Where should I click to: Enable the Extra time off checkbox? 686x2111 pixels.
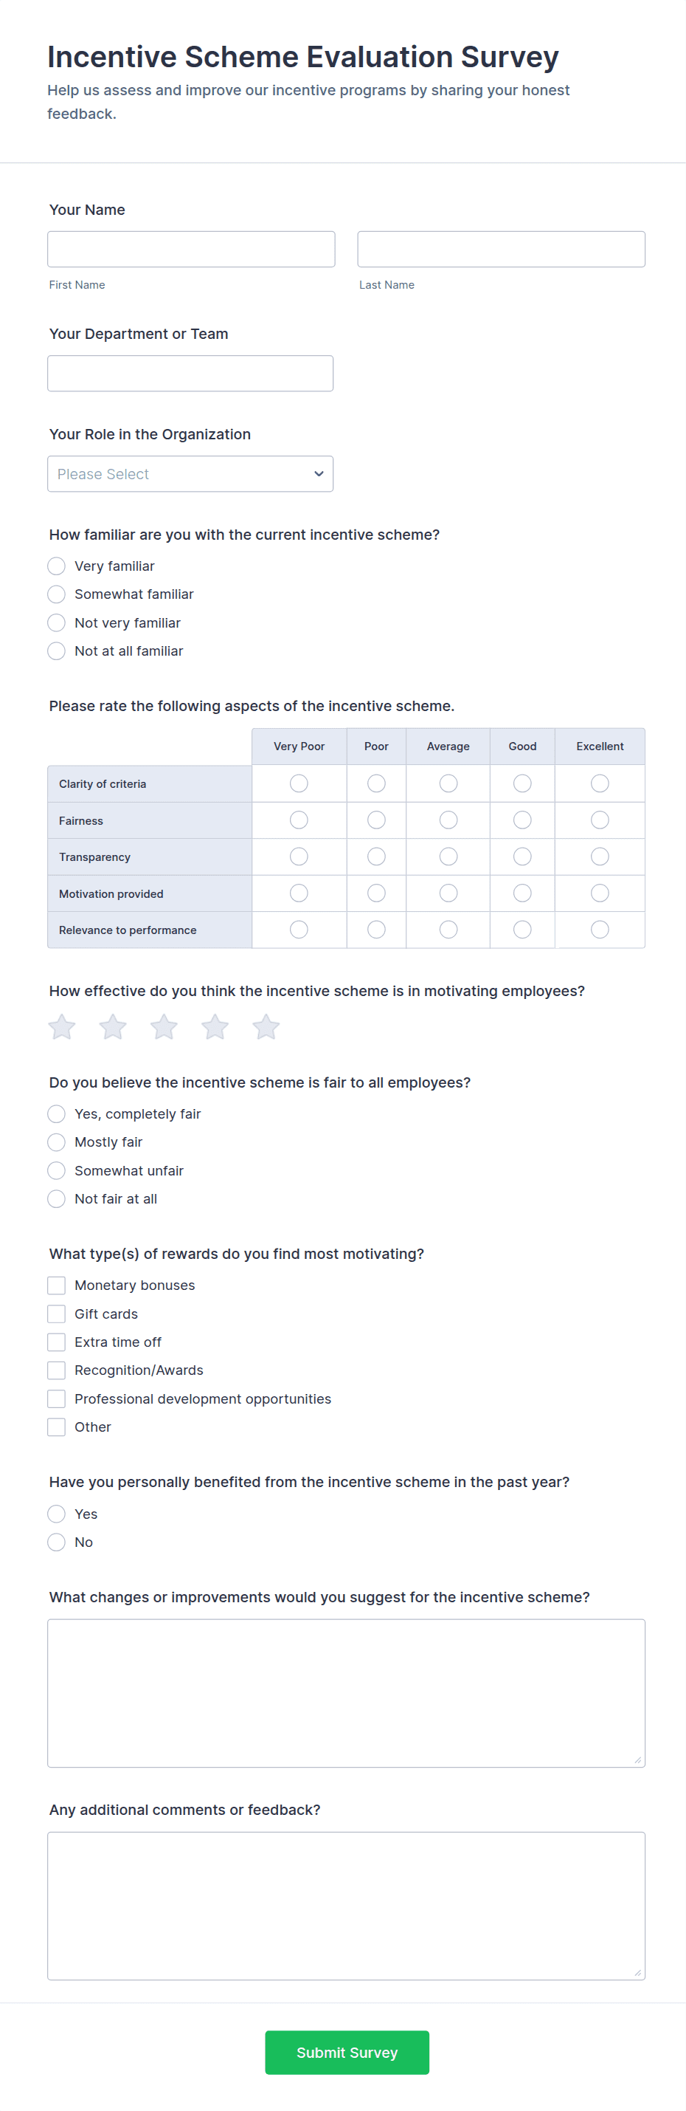[x=57, y=1342]
